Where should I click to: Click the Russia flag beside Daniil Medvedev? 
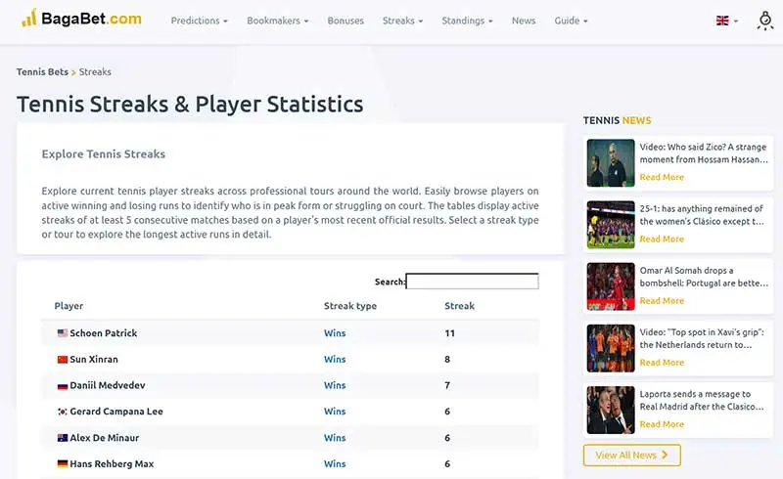click(63, 386)
